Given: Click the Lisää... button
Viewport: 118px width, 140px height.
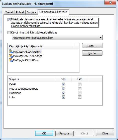Looking at the screenshot, I should click(92, 46).
